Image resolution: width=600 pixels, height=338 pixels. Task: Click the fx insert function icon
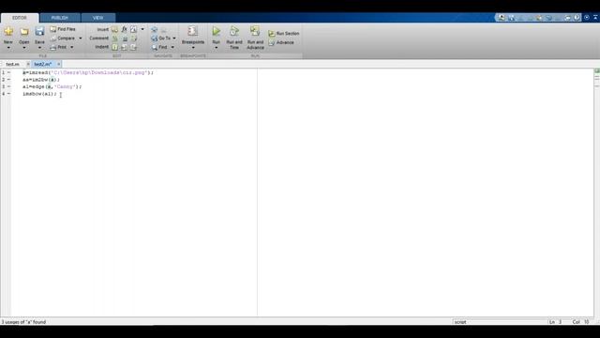point(124,29)
